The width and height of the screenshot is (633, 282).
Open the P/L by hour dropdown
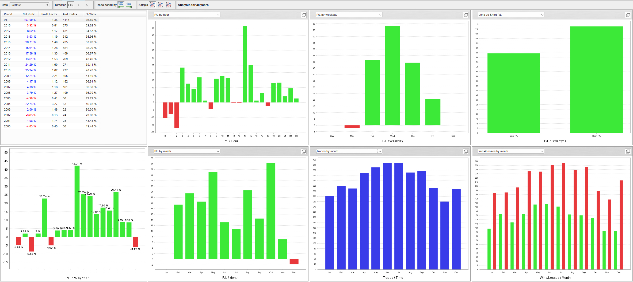click(187, 15)
